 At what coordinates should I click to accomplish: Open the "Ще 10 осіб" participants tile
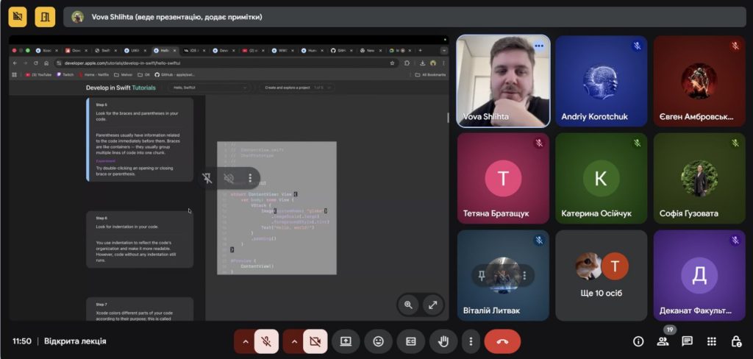pyautogui.click(x=601, y=275)
